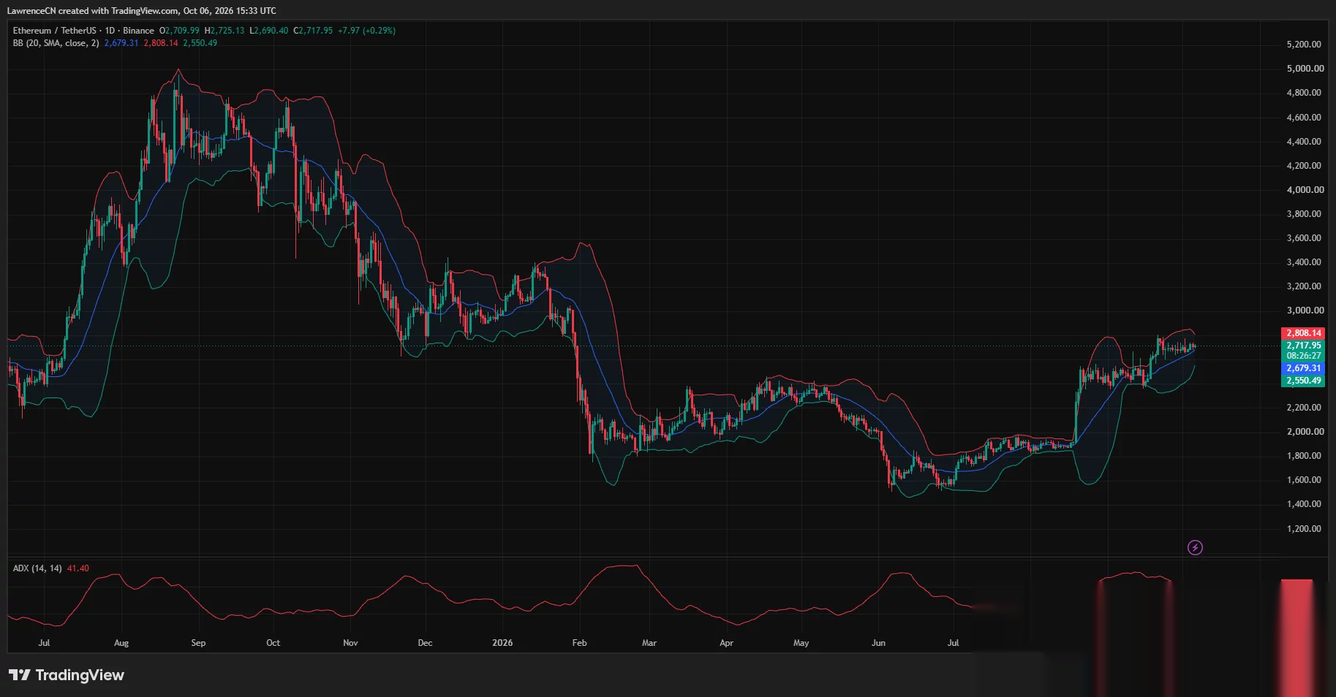Click the 1,200.00 price axis label

click(1304, 529)
